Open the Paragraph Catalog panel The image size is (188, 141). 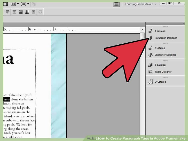pyautogui.click(x=160, y=31)
